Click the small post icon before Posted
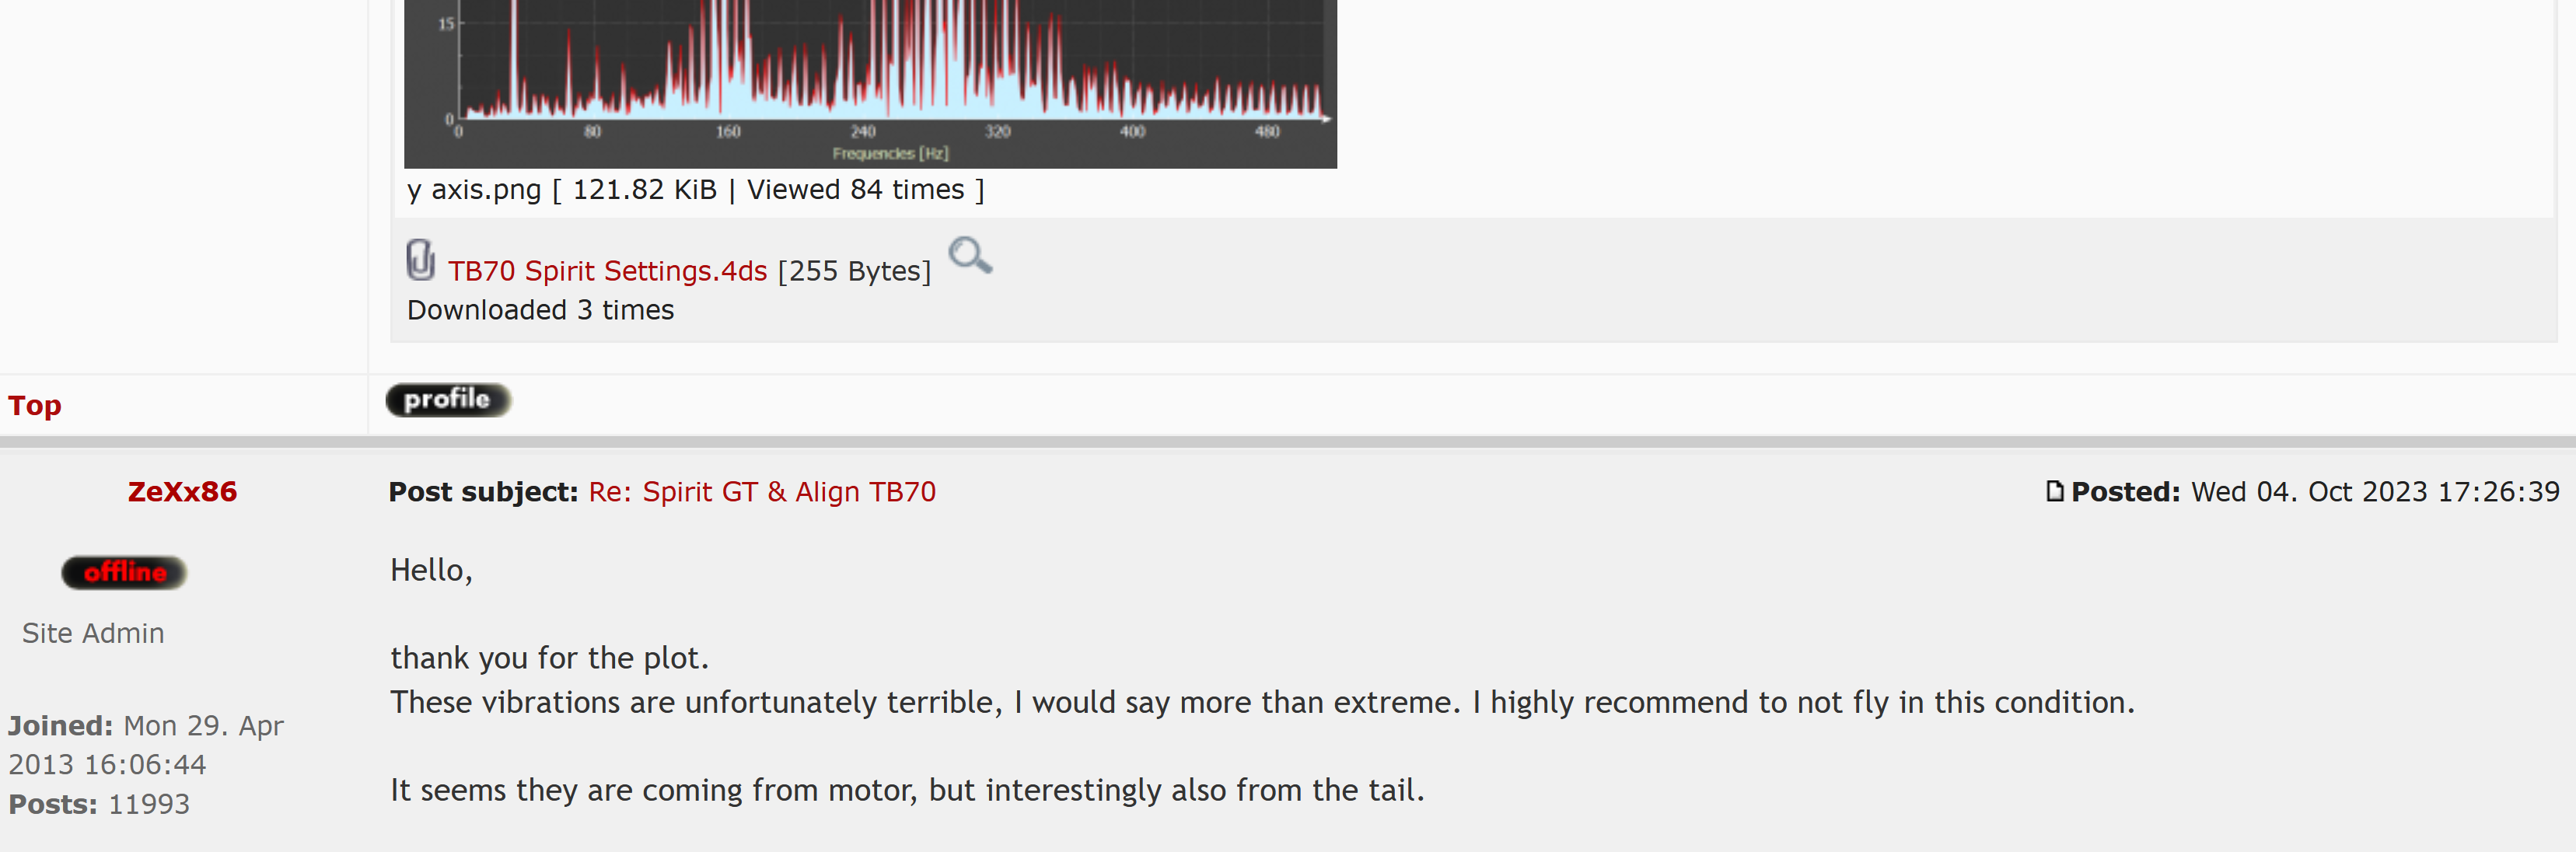 pyautogui.click(x=2054, y=491)
